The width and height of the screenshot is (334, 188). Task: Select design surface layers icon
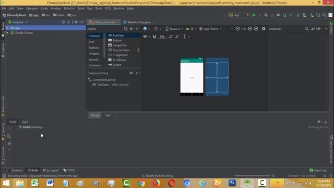pos(145,29)
